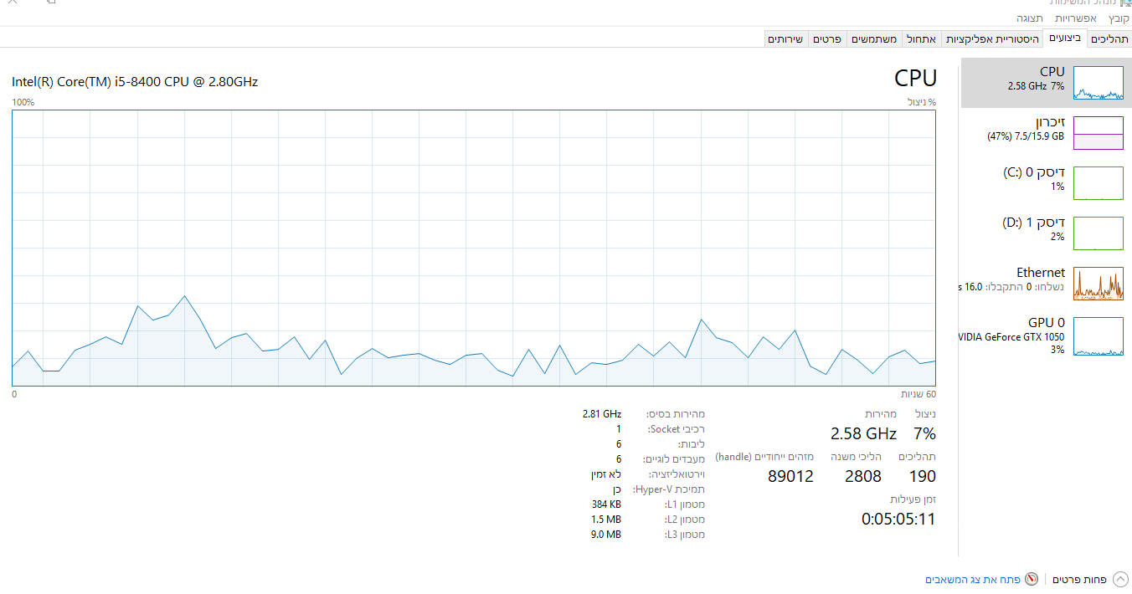This screenshot has height=594, width=1132.
Task: Click the Resource Monitor icon at the bottom
Action: click(x=1032, y=579)
